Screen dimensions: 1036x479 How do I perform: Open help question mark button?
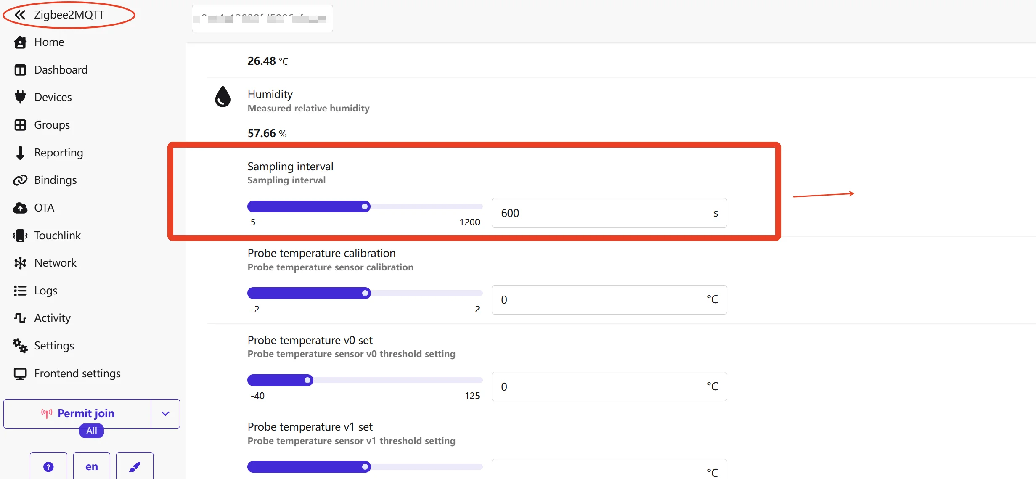coord(48,466)
